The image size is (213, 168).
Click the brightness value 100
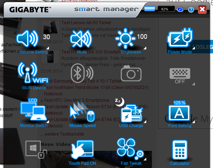pyautogui.click(x=142, y=37)
